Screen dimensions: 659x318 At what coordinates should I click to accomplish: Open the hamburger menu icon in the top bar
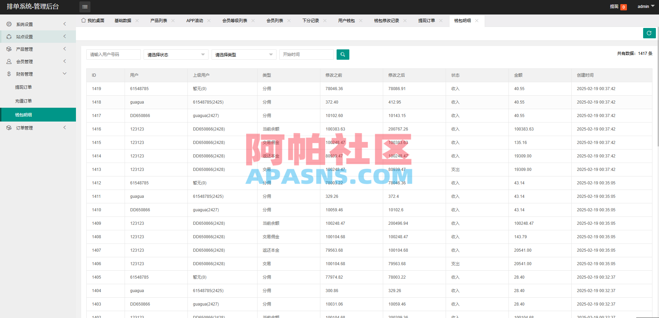click(x=85, y=7)
